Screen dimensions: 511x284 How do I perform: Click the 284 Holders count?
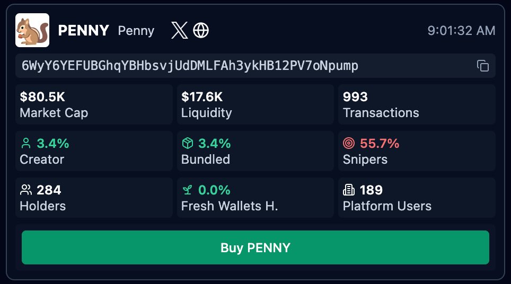point(49,190)
